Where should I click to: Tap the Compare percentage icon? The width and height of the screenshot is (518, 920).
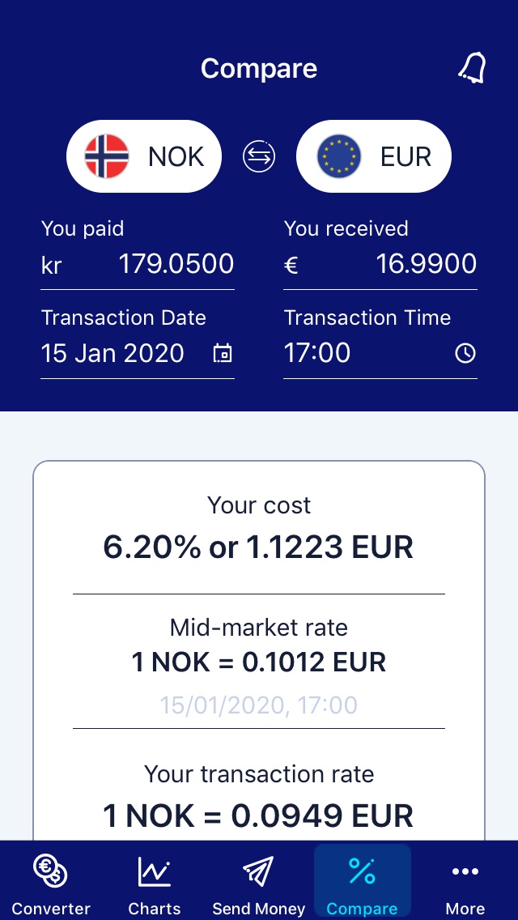pos(363,872)
